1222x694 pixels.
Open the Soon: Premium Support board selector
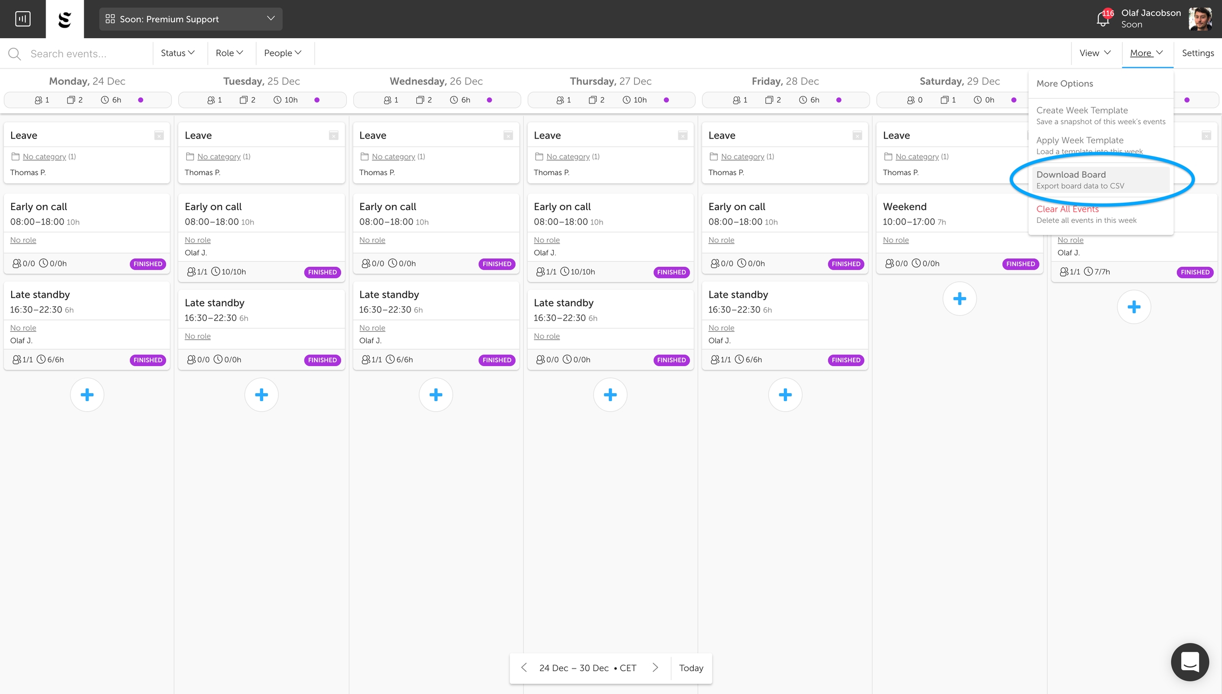190,19
